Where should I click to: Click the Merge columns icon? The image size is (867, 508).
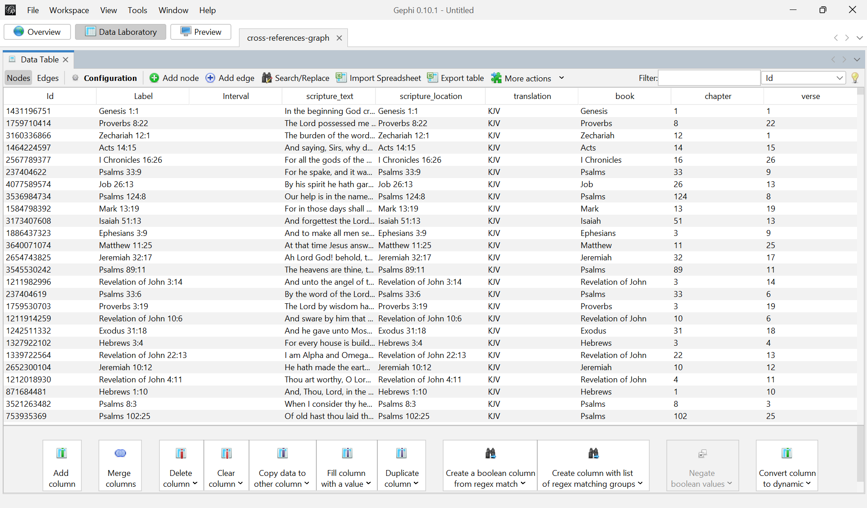pos(120,453)
